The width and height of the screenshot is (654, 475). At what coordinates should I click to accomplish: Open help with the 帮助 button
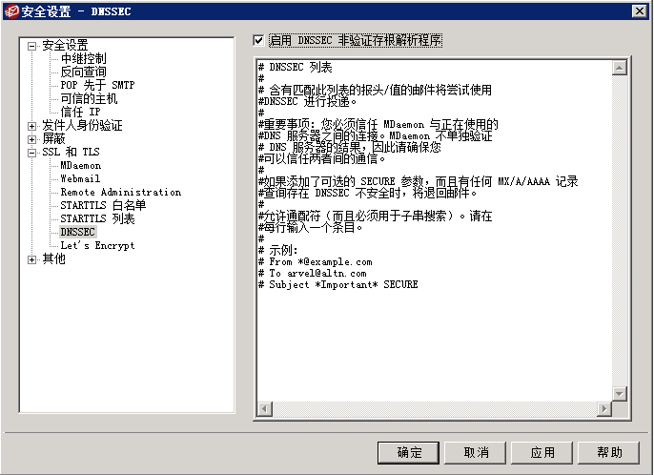(x=609, y=453)
